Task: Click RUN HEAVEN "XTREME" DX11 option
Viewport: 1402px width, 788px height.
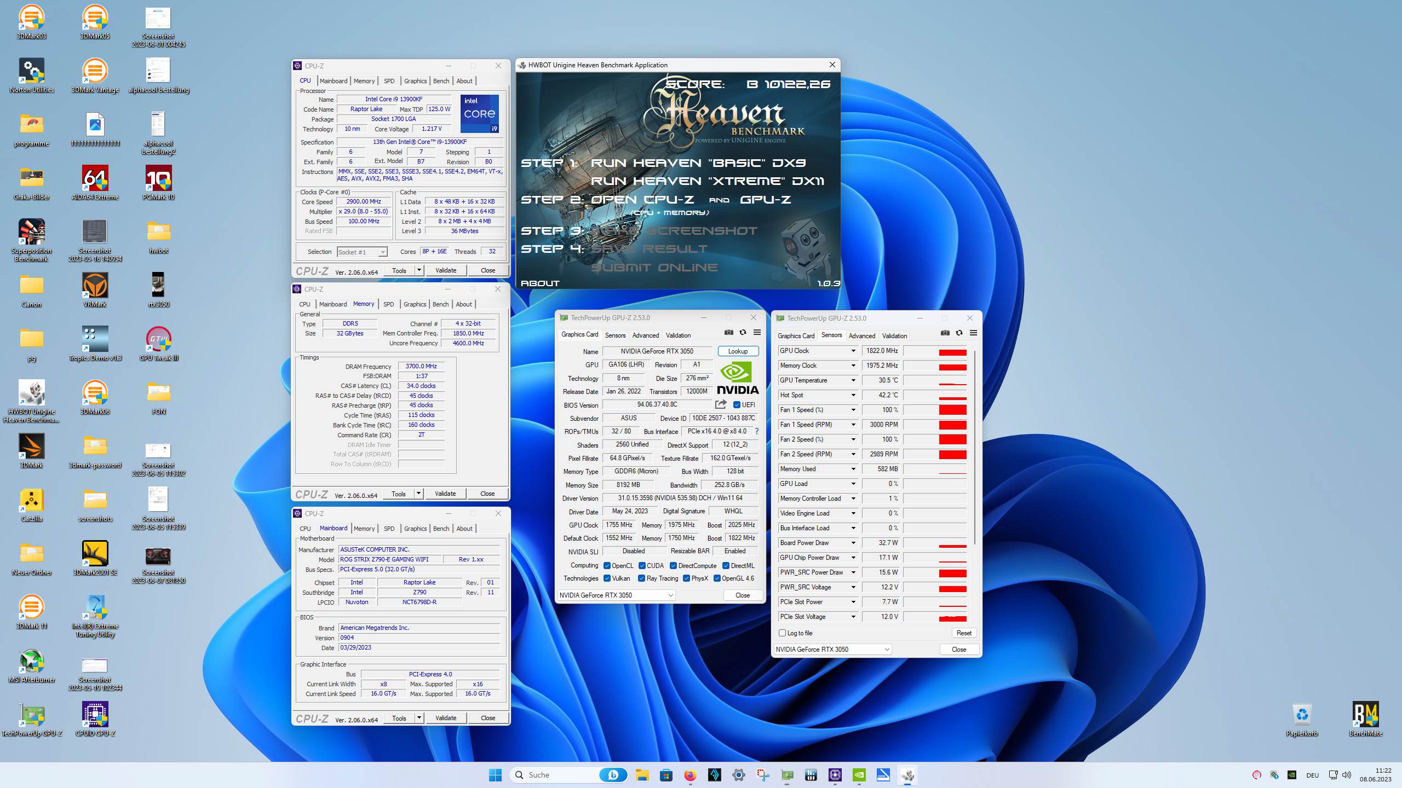Action: (707, 181)
